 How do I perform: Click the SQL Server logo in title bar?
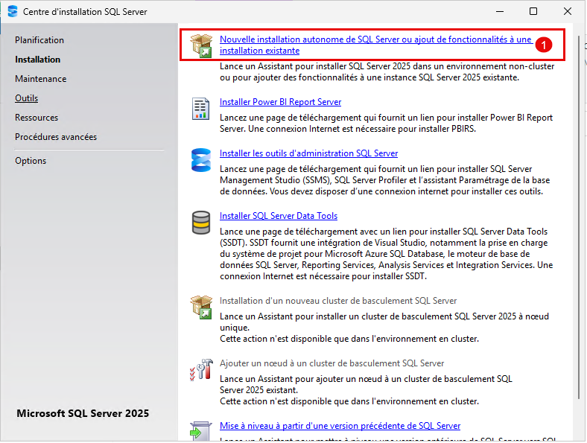point(13,11)
